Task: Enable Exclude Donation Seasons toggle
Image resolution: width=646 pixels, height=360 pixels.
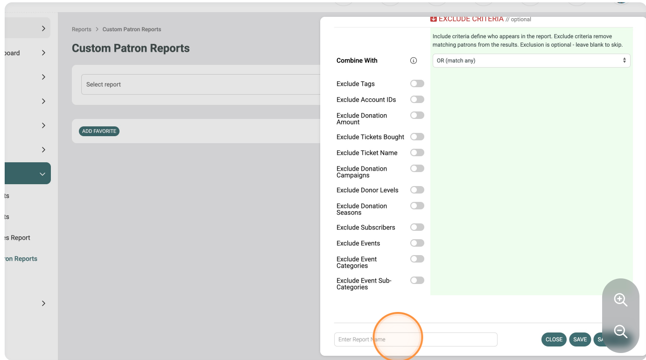Action: pyautogui.click(x=417, y=206)
